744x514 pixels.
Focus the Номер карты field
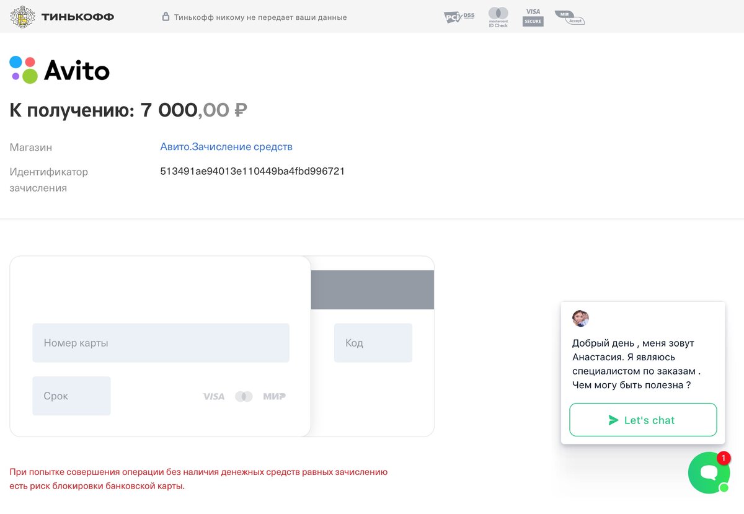pyautogui.click(x=161, y=343)
